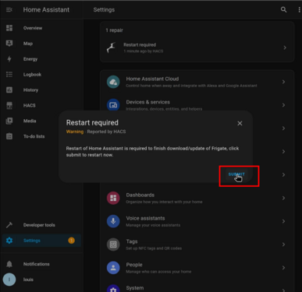Collapse the sidebar with the hamburger icon
Viewport: 302px width, 292px height.
coord(9,9)
